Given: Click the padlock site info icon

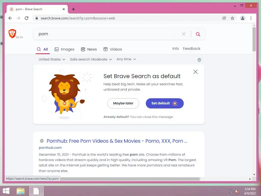Looking at the screenshot, I should [x=37, y=18].
